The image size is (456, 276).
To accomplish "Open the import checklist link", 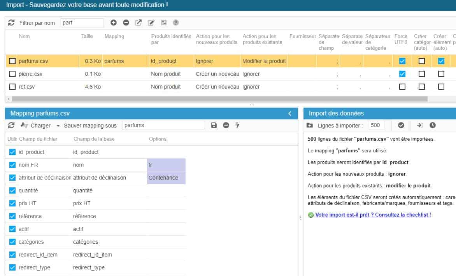I will (x=373, y=215).
